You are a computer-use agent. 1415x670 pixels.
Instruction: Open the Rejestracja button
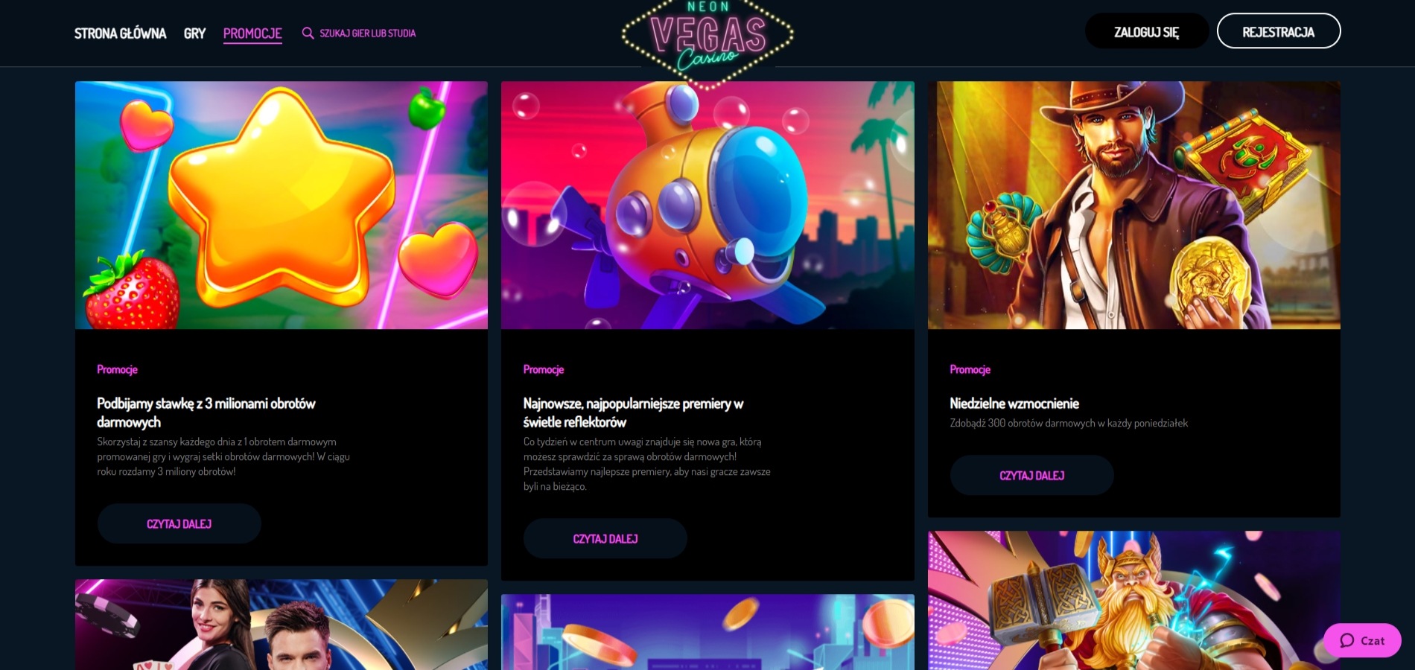pos(1279,31)
